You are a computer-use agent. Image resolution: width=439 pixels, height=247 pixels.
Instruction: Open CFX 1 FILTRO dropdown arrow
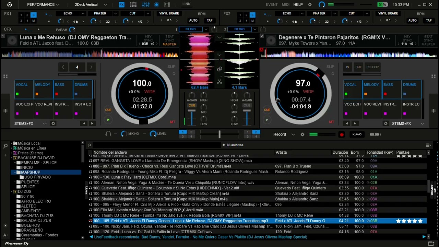point(206,29)
